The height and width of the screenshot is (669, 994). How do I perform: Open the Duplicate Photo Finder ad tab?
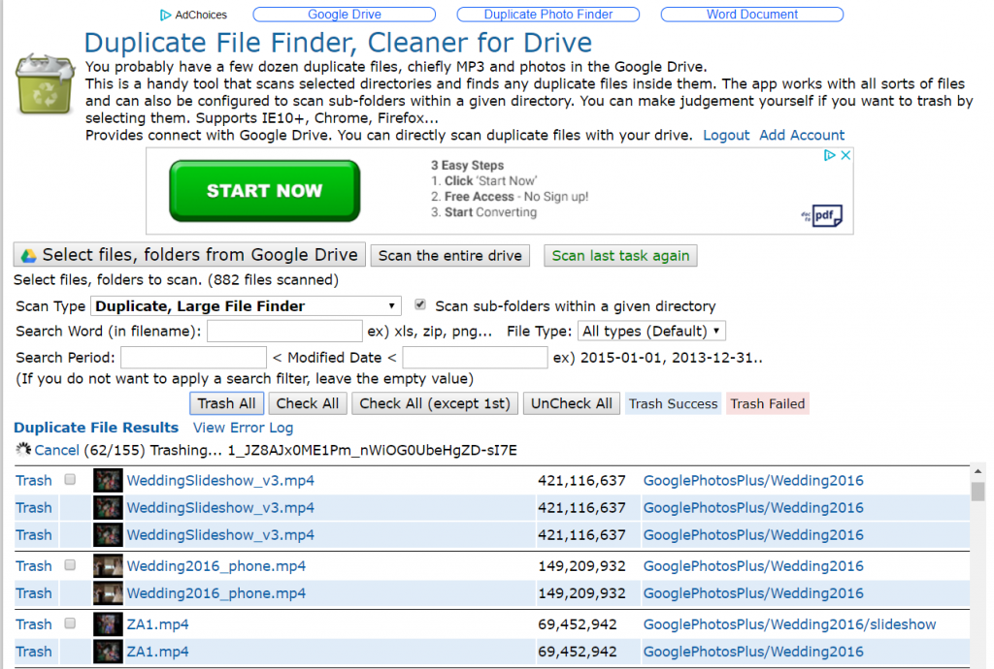point(548,15)
